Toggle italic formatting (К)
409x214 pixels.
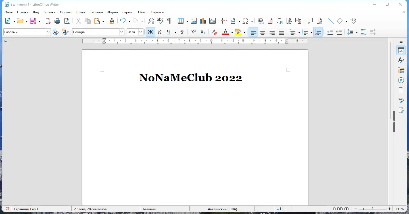[160, 32]
